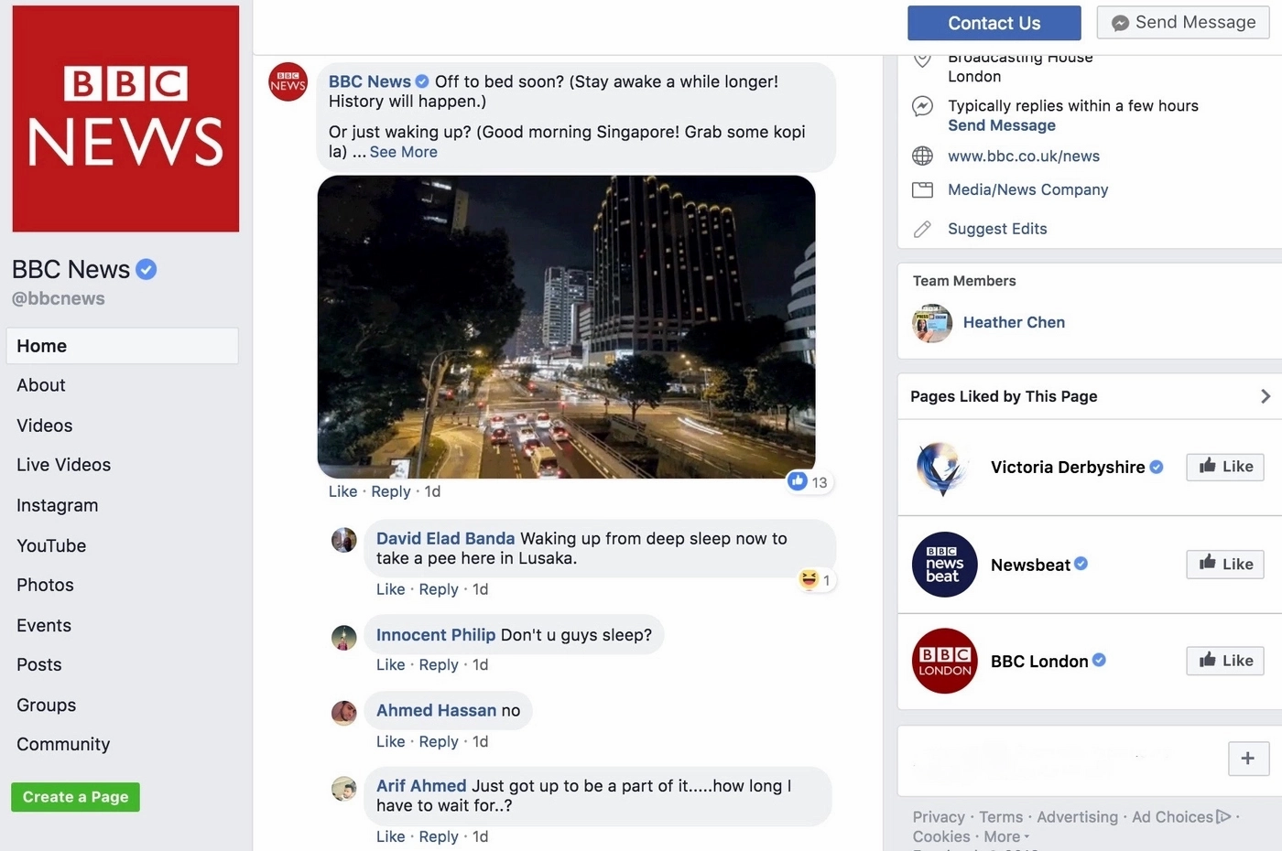
Task: Expand the More footer dropdown
Action: [1007, 836]
